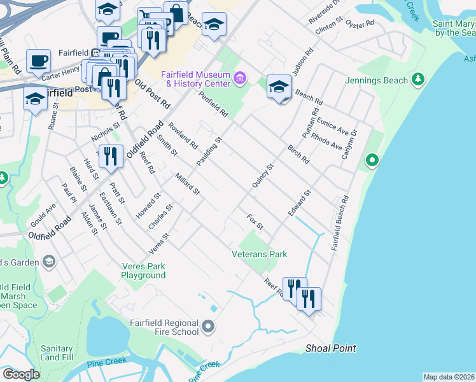The image size is (476, 382).
Task: Click the coffee cup marker above Fairfield station
Action: point(109,36)
